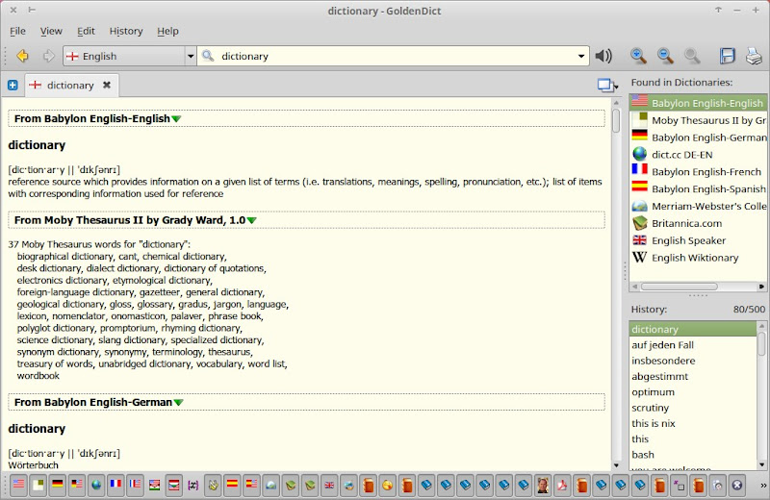Image resolution: width=770 pixels, height=500 pixels.
Task: Toggle the UK flag dictionary button
Action: tap(329, 486)
